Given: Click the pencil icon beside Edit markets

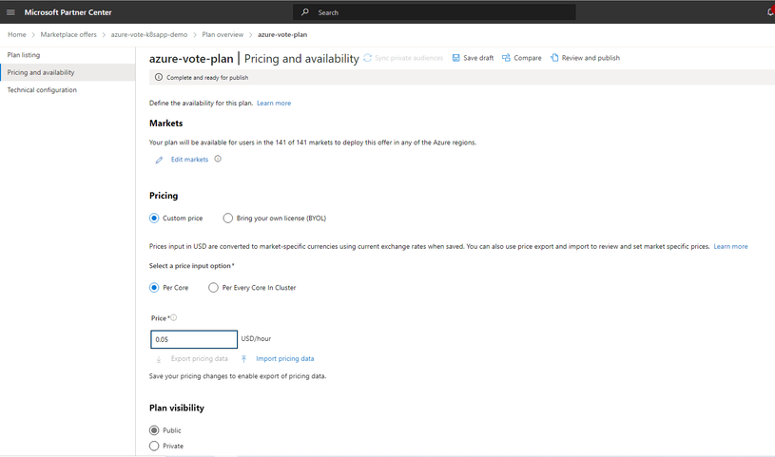Looking at the screenshot, I should (x=159, y=160).
